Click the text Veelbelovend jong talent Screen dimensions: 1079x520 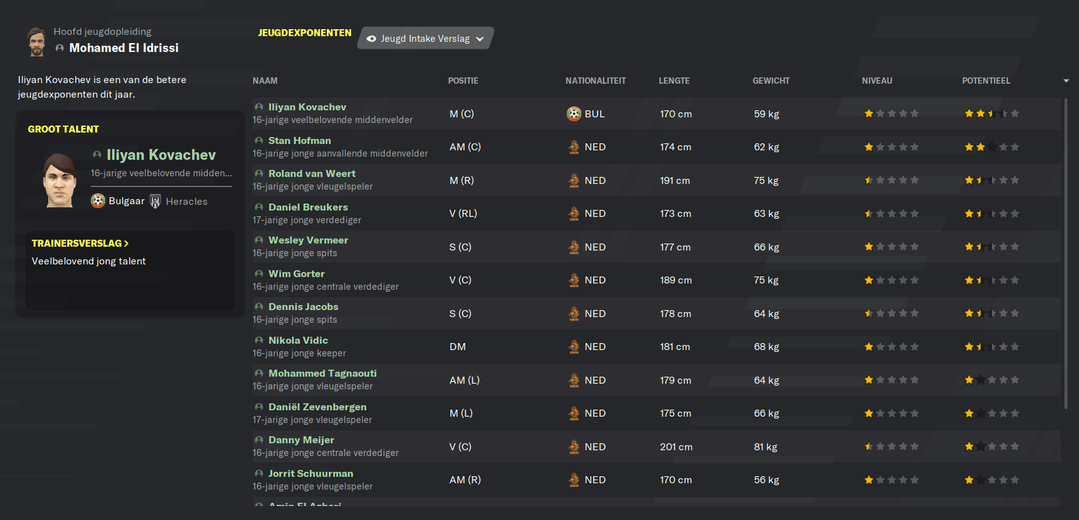89,261
